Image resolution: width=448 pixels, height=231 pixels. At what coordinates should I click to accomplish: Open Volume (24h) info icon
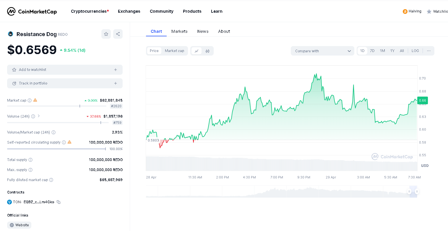pyautogui.click(x=33, y=116)
